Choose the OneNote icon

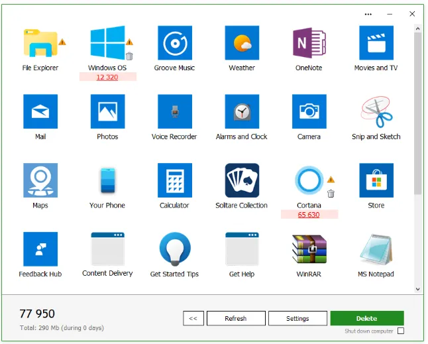point(309,42)
